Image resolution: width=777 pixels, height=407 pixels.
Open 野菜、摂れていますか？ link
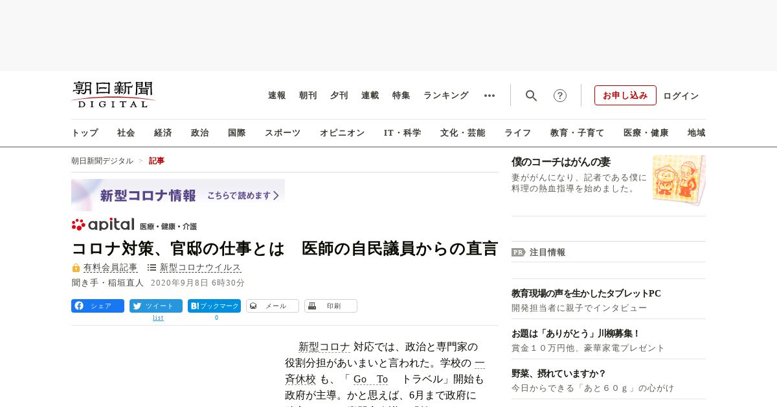click(559, 373)
